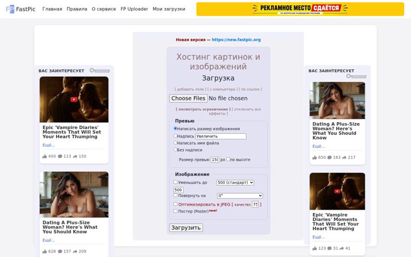Screen dimensions: 411x257
Task: Open 'Мои загрузки' navigation item
Action: 169,9
